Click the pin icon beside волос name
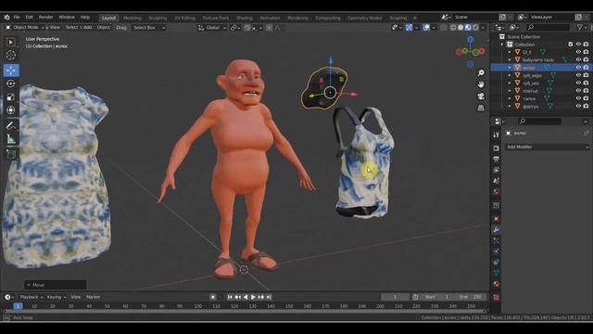The image size is (593, 334). coord(586,133)
